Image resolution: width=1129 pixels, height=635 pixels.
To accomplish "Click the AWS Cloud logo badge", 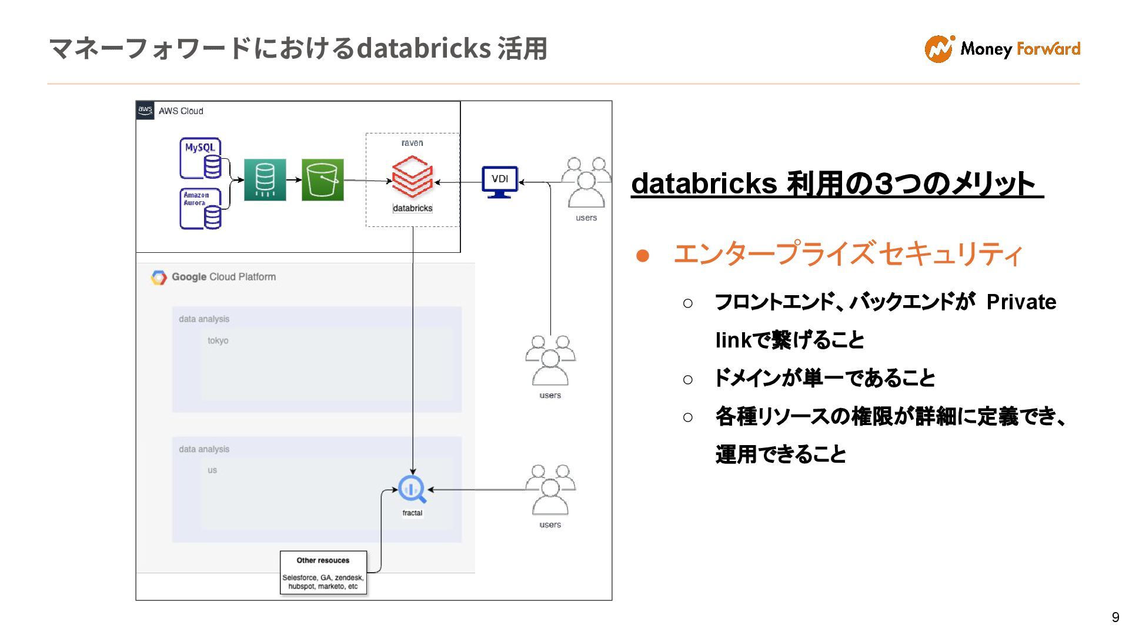I will click(145, 111).
